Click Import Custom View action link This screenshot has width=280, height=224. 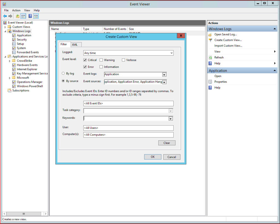pyautogui.click(x=228, y=46)
